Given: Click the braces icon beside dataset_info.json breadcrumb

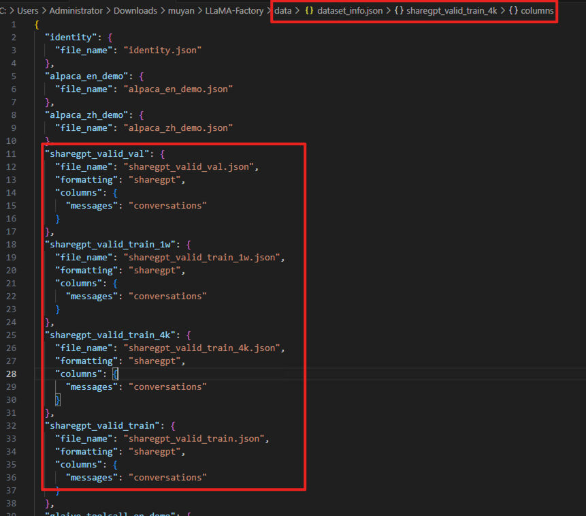Looking at the screenshot, I should 309,11.
